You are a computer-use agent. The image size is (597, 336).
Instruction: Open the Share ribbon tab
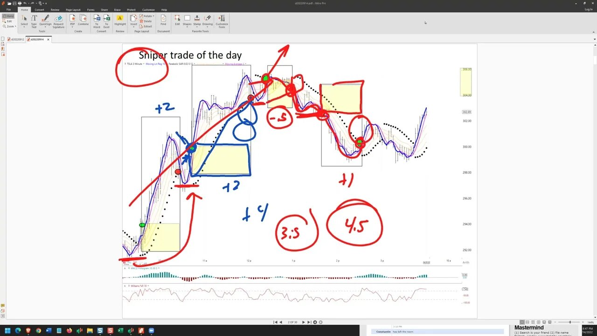click(104, 9)
